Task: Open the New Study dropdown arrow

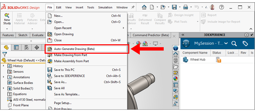Action: click(7, 29)
